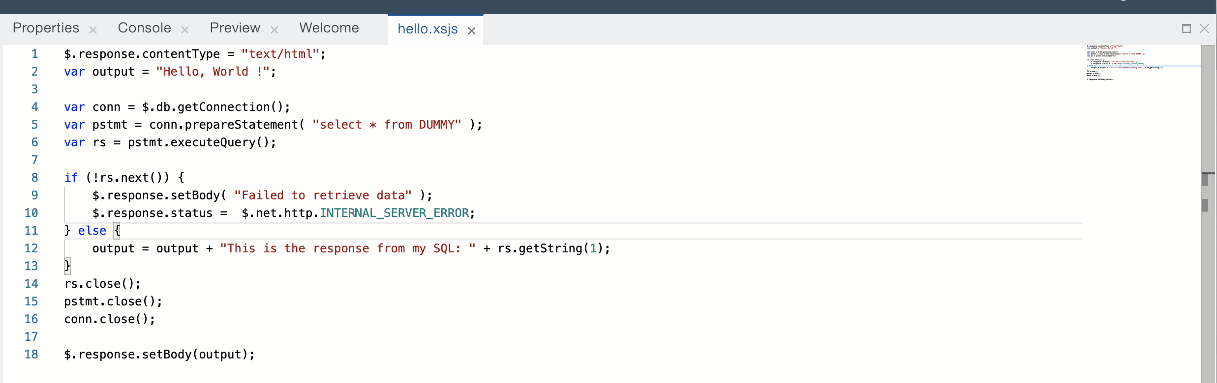Click rs.getString(1) on line 12
The height and width of the screenshot is (383, 1217).
pyautogui.click(x=551, y=248)
